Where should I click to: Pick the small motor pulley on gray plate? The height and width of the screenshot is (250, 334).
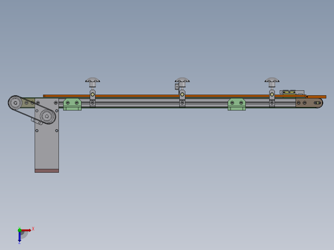point(47,116)
